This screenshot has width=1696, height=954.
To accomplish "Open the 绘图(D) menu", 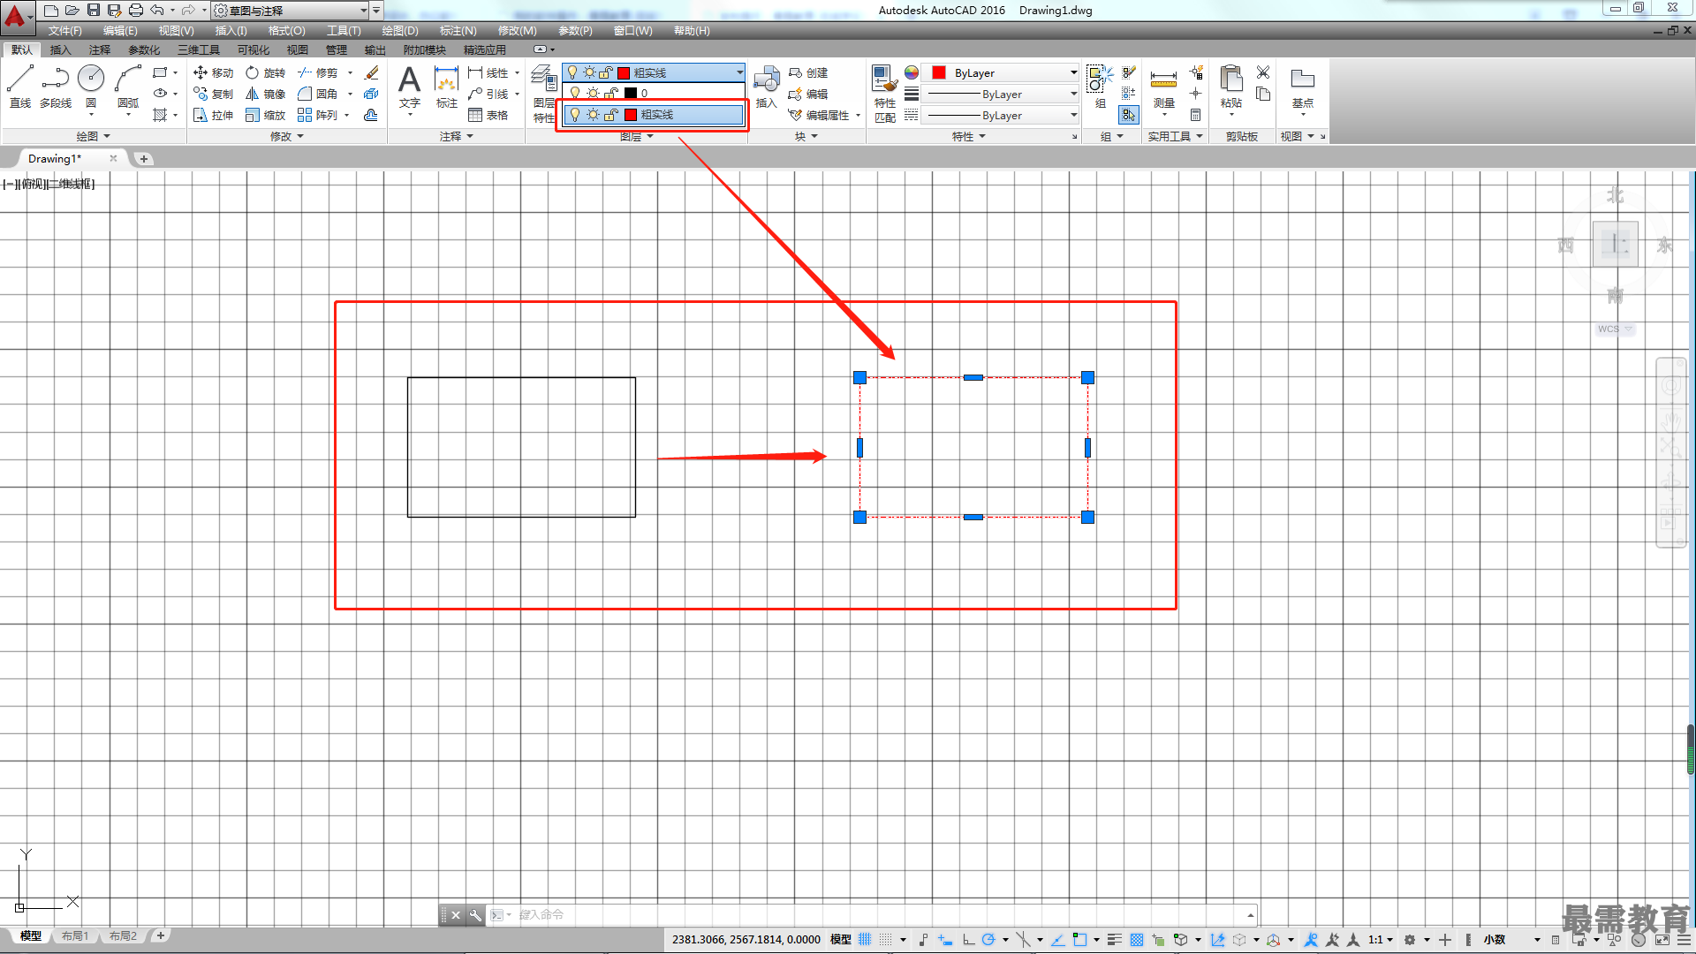I will (x=400, y=31).
